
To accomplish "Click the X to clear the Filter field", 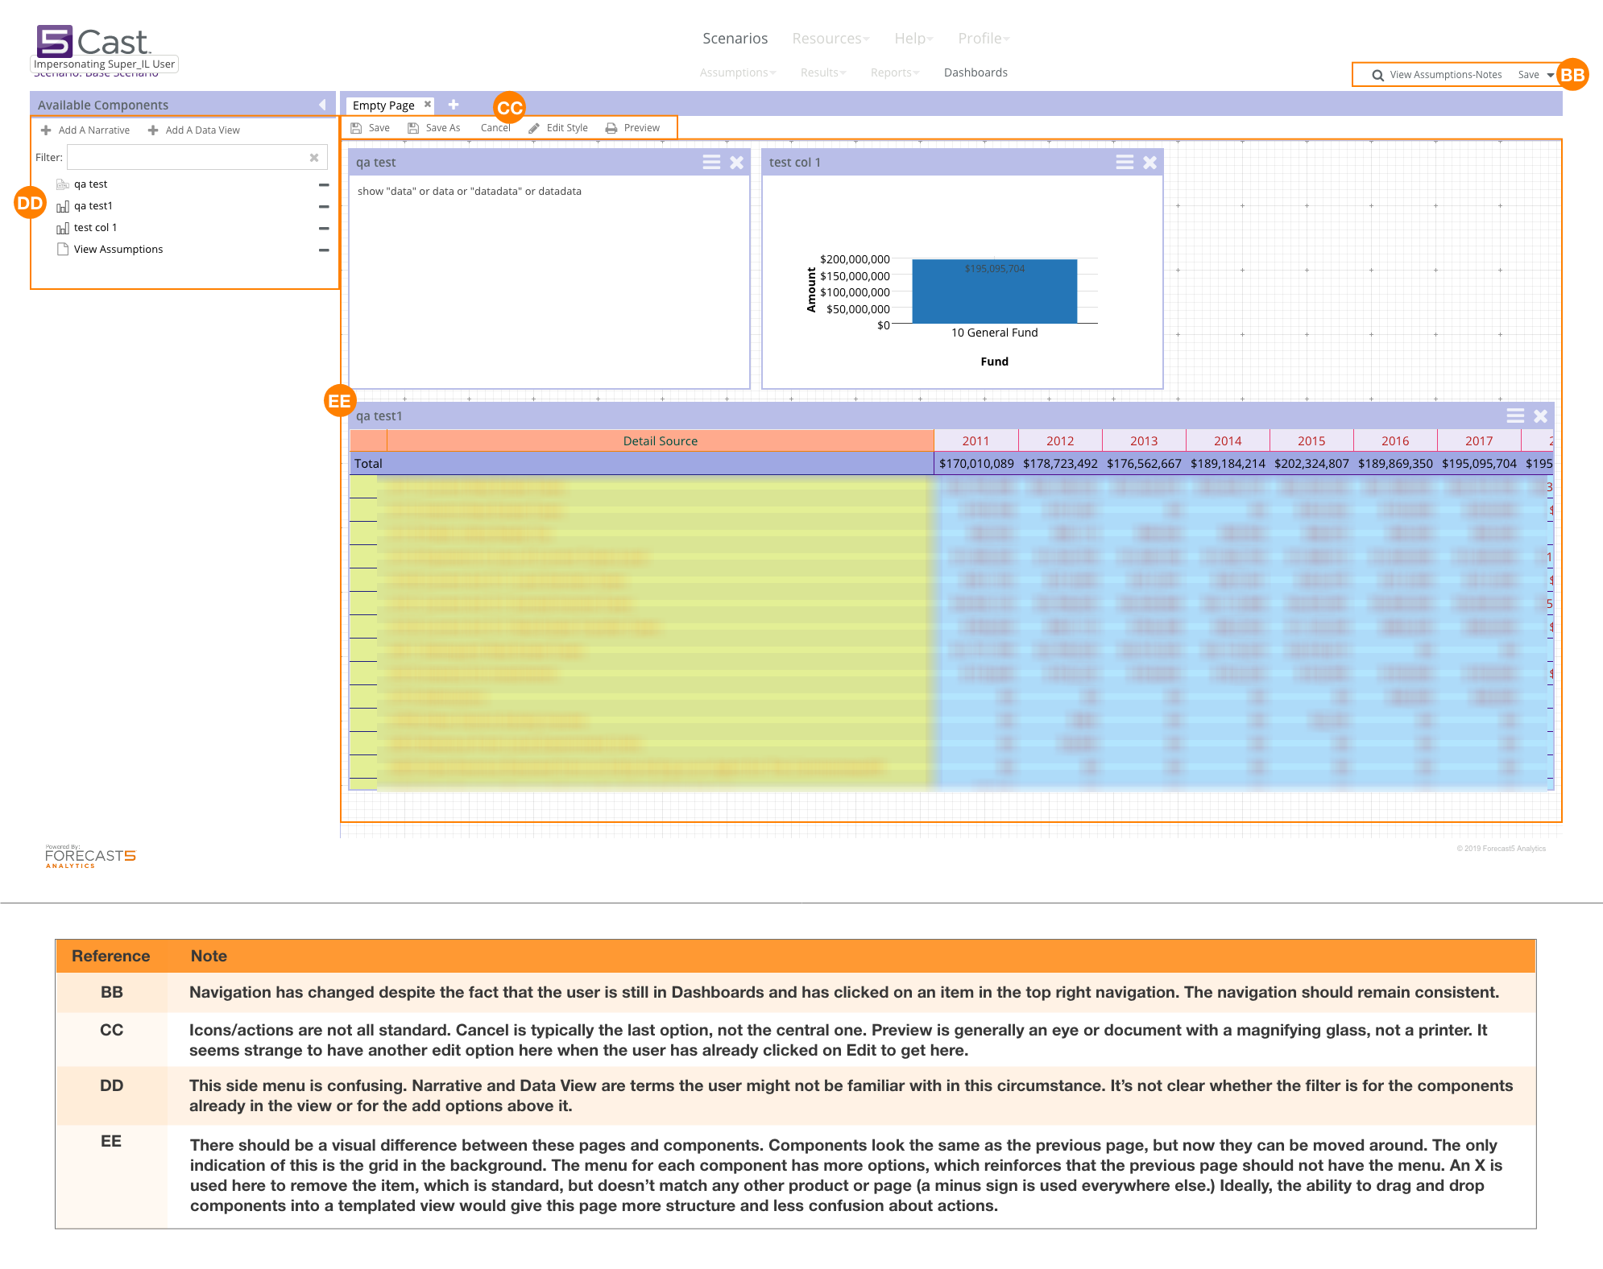I will 314,157.
